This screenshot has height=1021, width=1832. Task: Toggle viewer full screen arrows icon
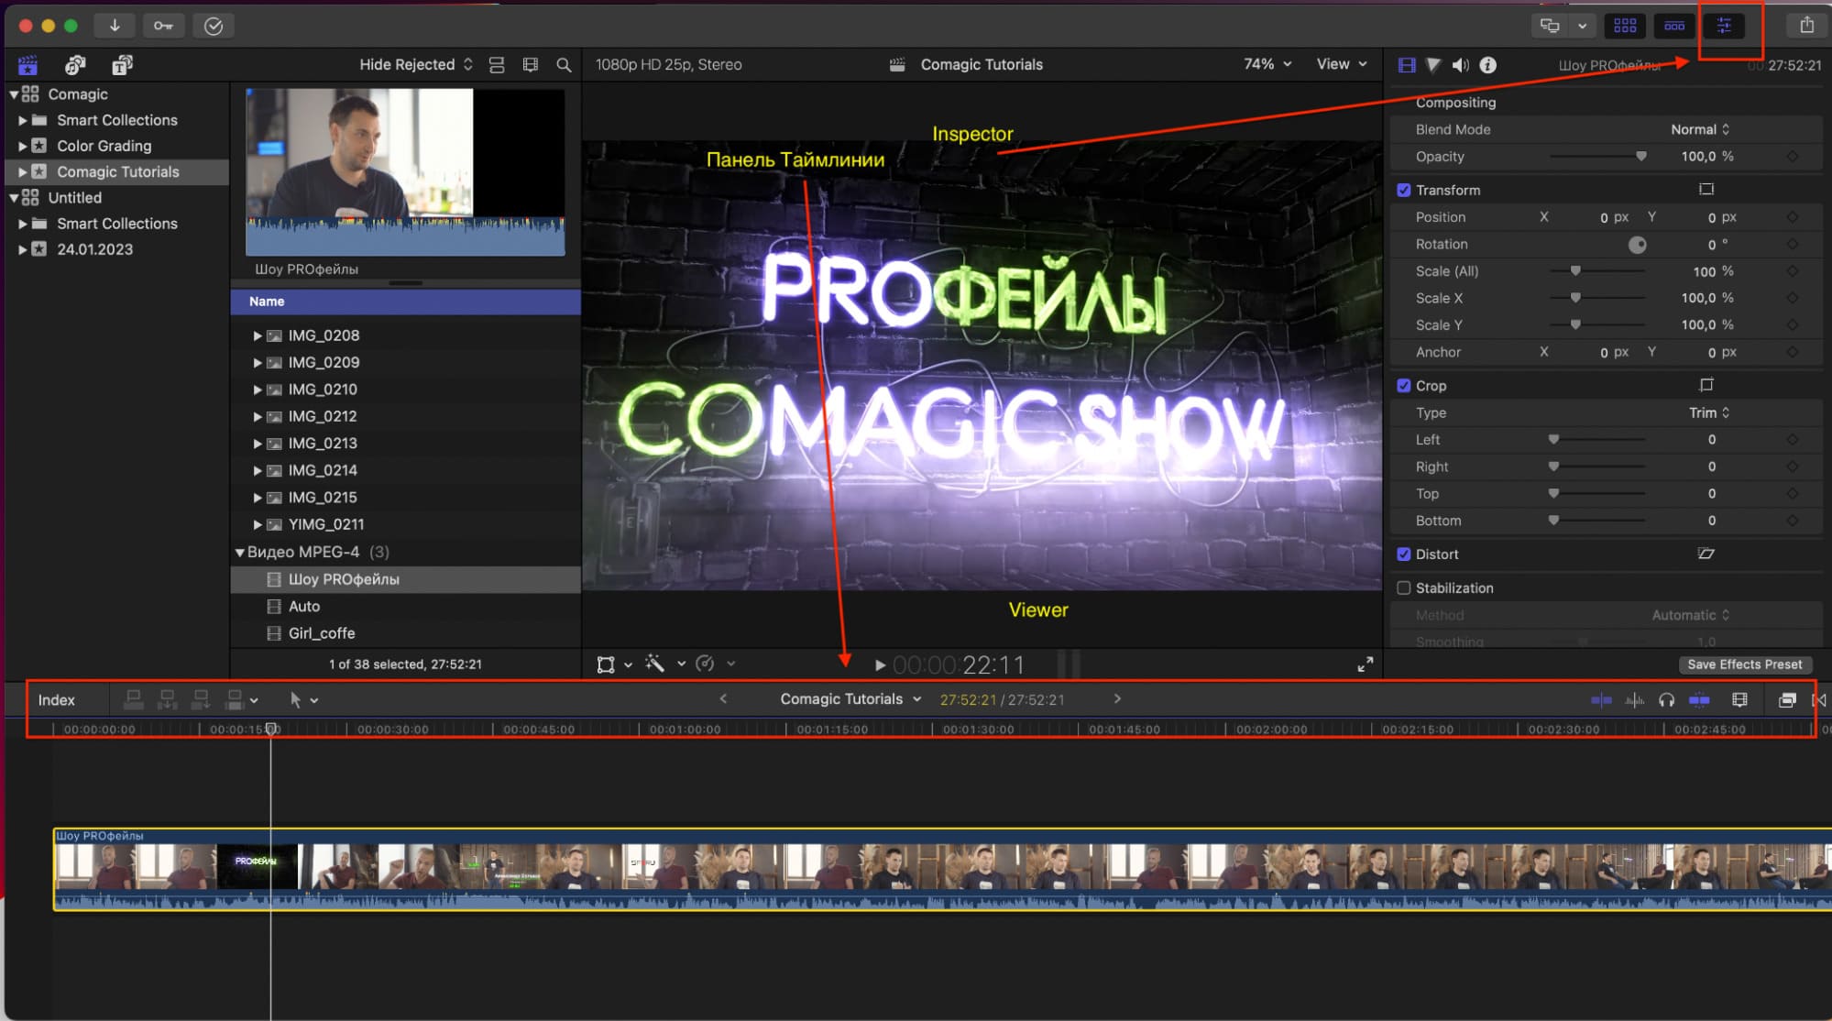click(x=1365, y=664)
